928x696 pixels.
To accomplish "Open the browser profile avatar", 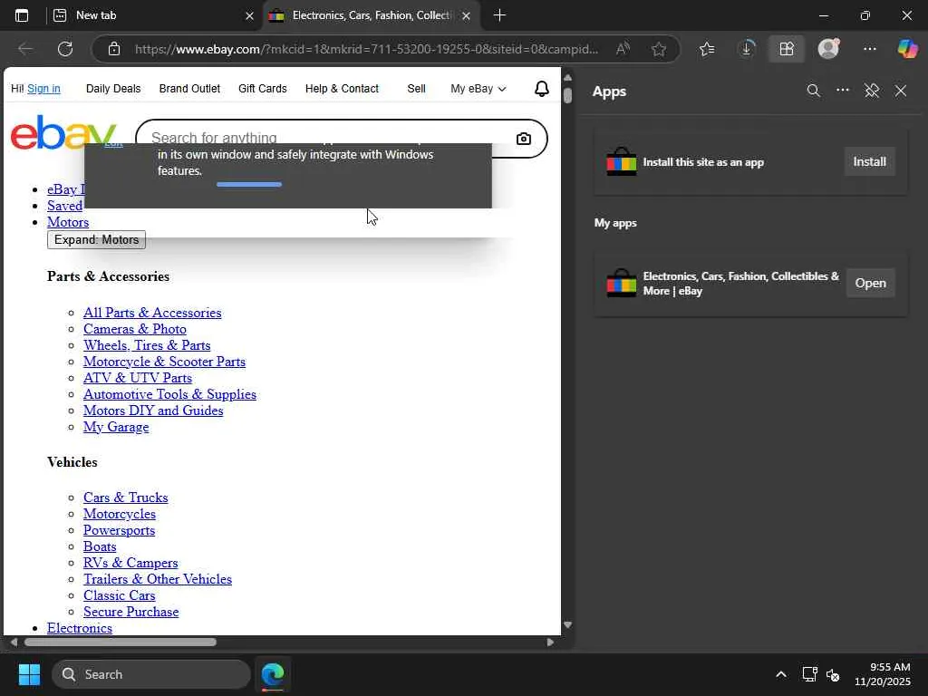I will (x=828, y=49).
